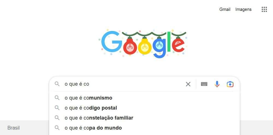
Task: Click the magnifier icon in search box
Action: [x=57, y=84]
